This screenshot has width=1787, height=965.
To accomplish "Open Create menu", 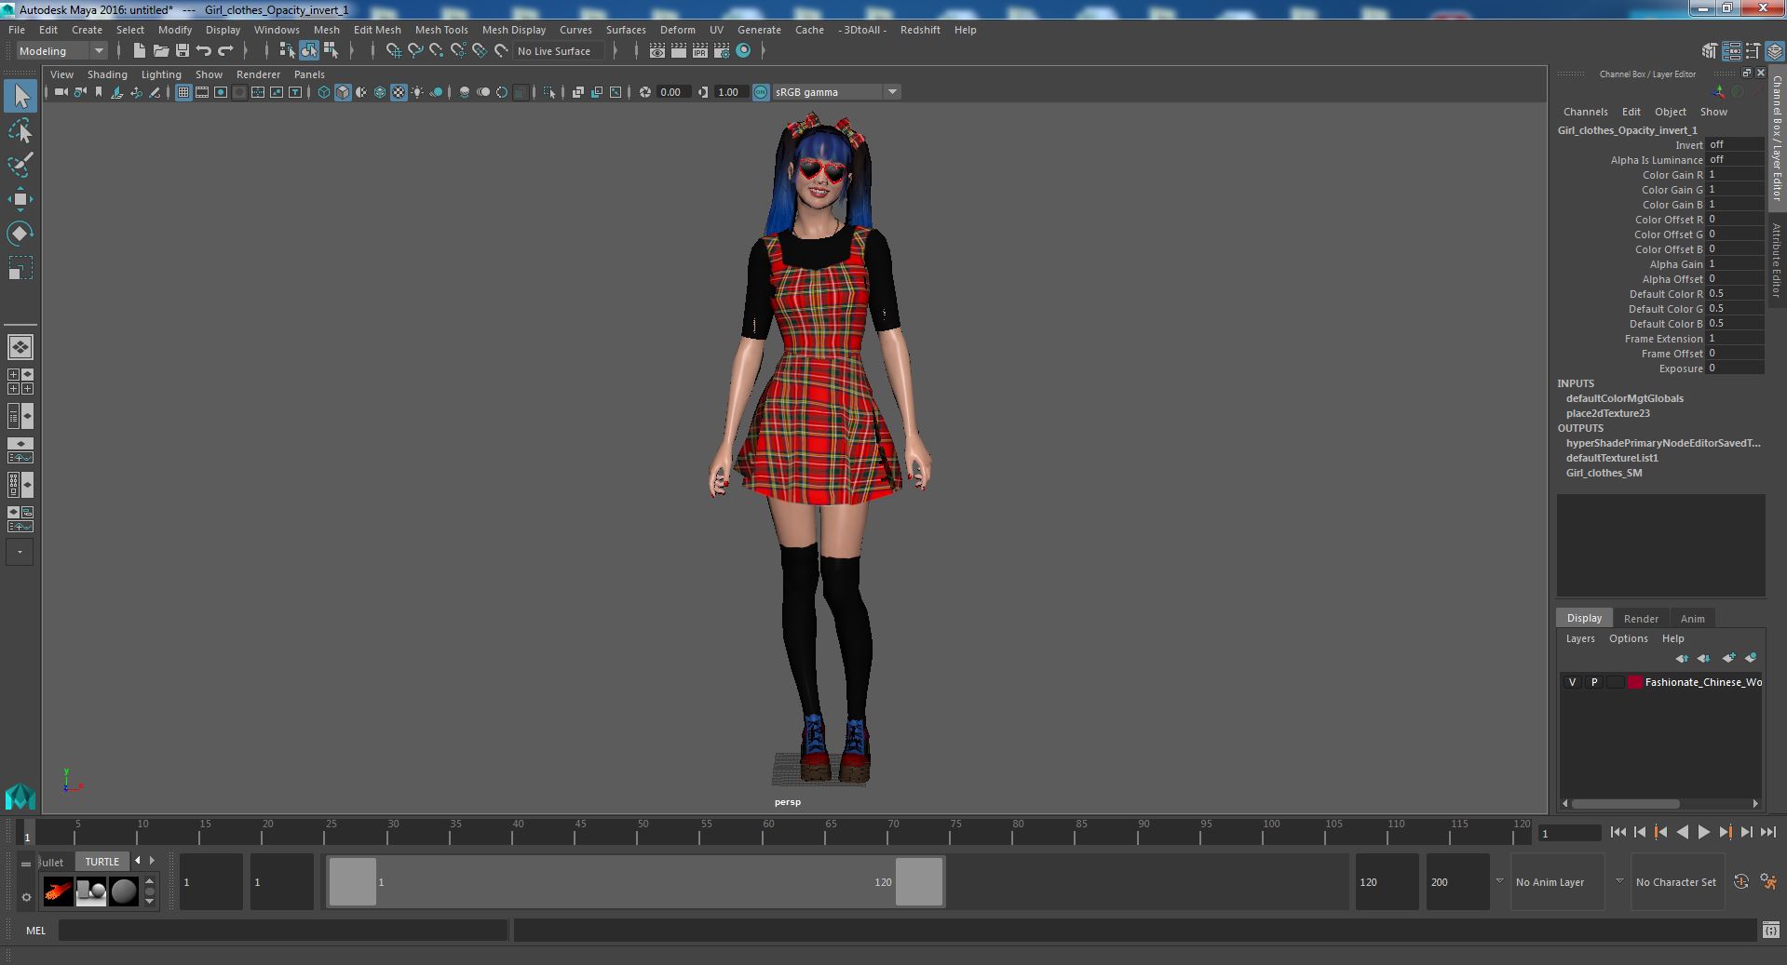I will (x=87, y=30).
